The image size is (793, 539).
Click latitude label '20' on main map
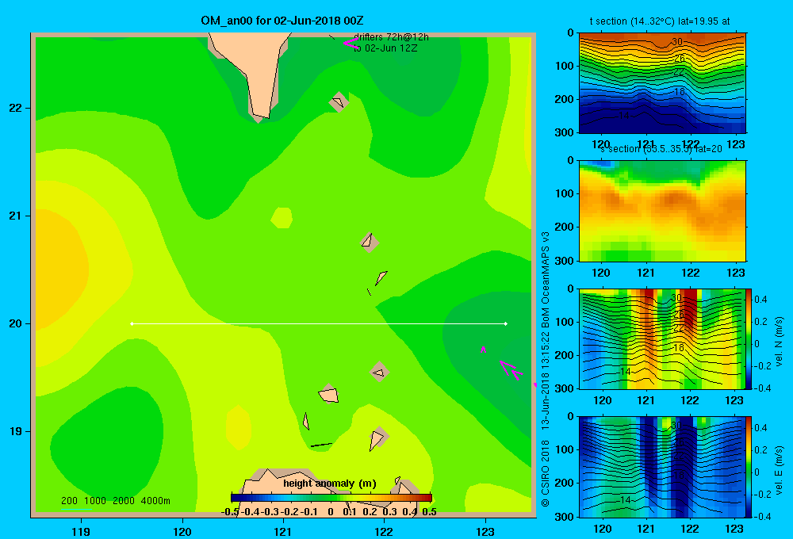pos(16,323)
